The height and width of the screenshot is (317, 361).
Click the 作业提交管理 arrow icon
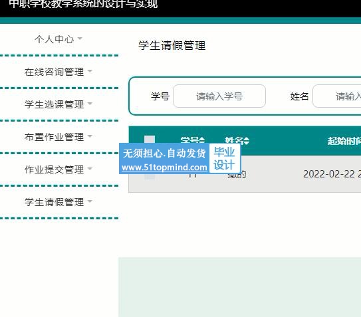[x=90, y=169]
